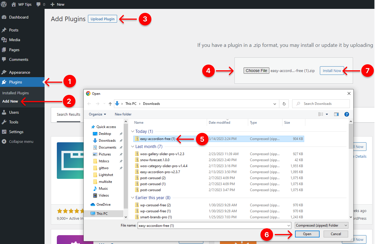The height and width of the screenshot is (244, 375).
Task: Collapse the Today (1) group
Action: (x=133, y=131)
